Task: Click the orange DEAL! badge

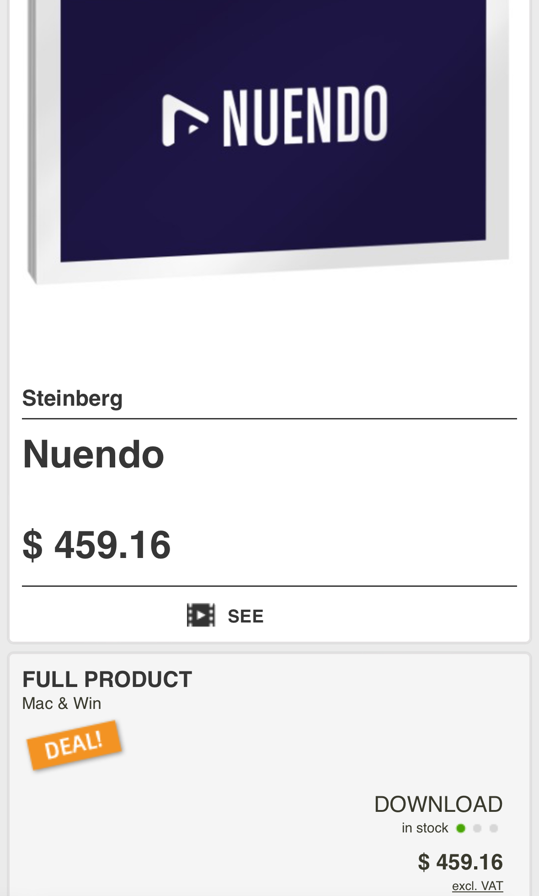Action: (x=75, y=745)
